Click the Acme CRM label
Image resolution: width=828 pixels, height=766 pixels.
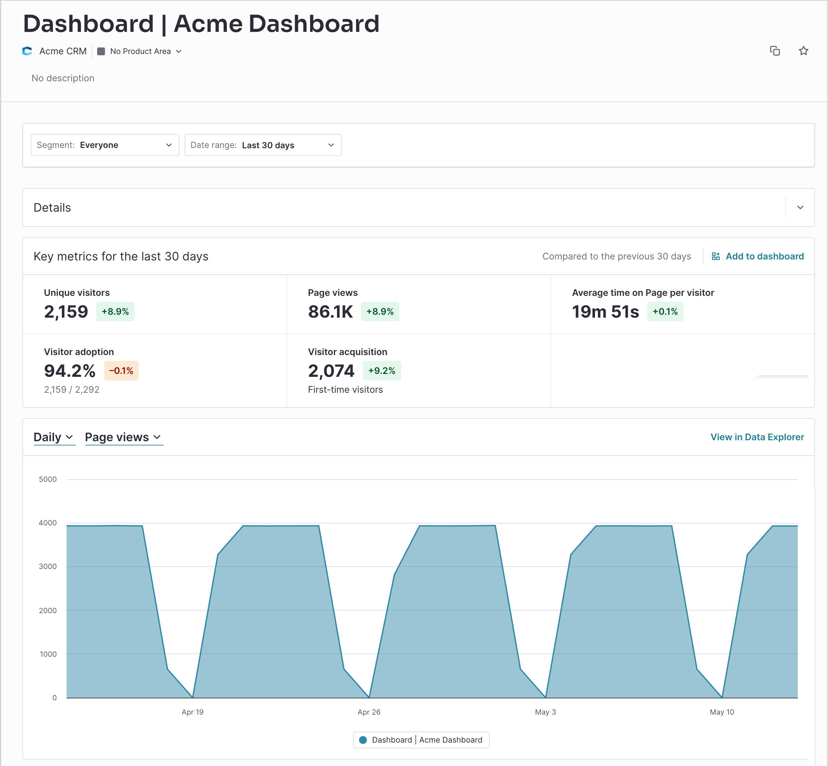pos(63,51)
